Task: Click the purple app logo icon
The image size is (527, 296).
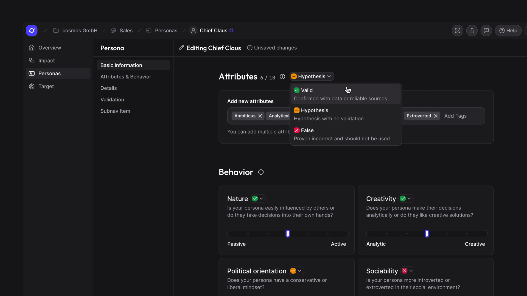Action: (x=32, y=30)
